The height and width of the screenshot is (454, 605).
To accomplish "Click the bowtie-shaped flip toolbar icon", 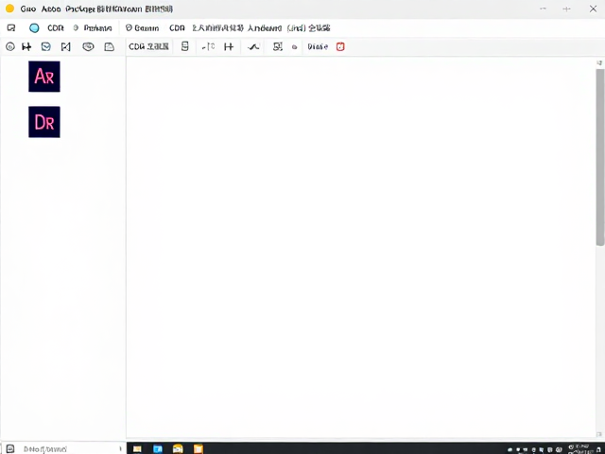I will coord(66,46).
